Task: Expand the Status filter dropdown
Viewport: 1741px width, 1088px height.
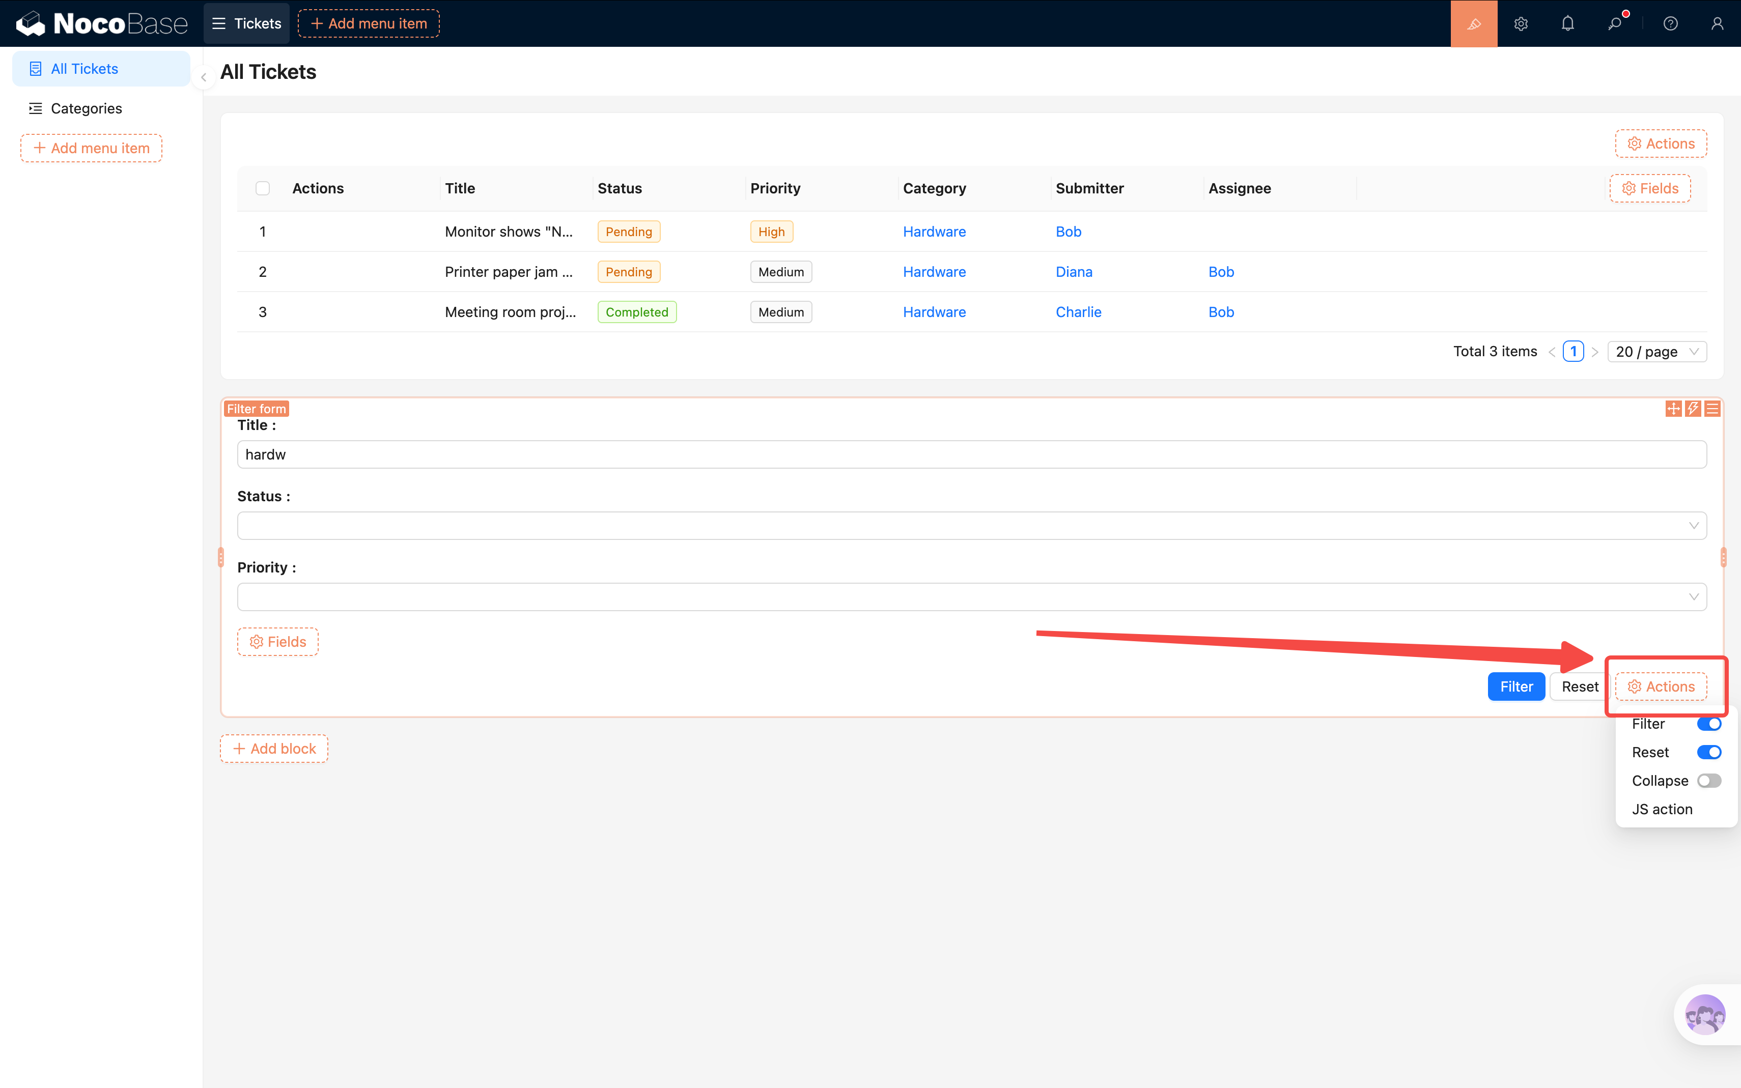Action: click(x=972, y=525)
